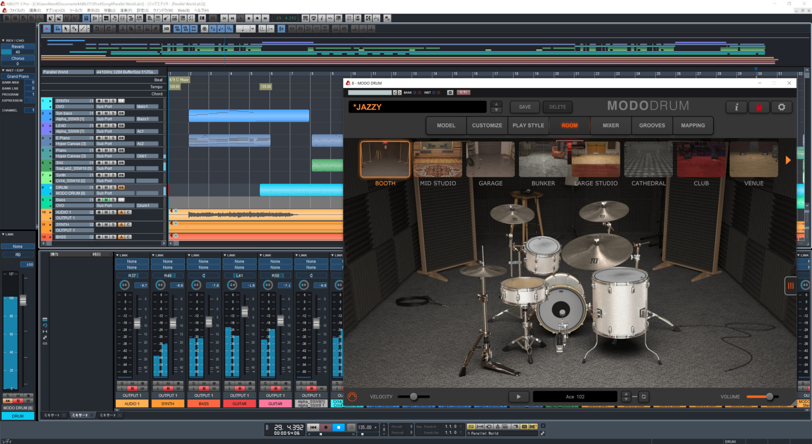Adjust the VOLUME slider in MODO DRUM

tap(769, 396)
